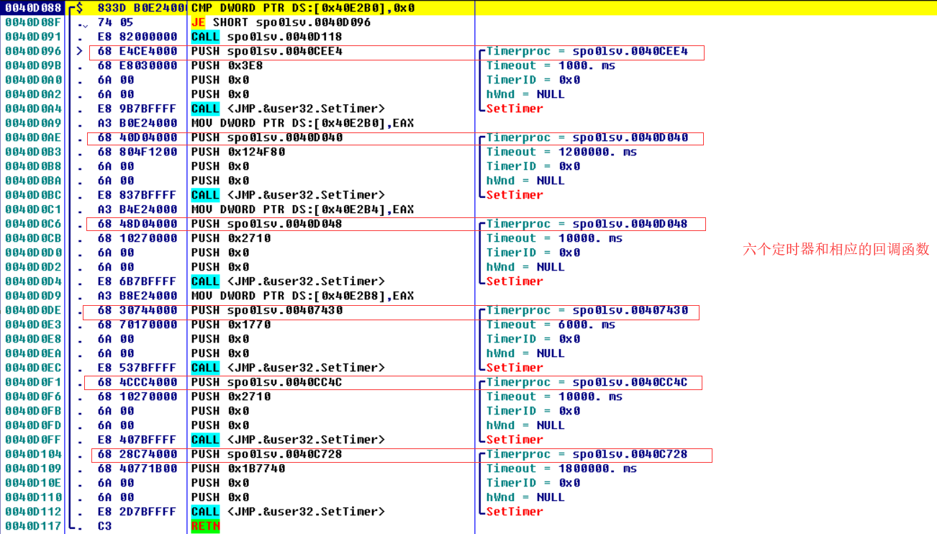Select hex bytes 68 30744000 at 0040D0DE
This screenshot has height=534, width=937.
click(x=137, y=310)
